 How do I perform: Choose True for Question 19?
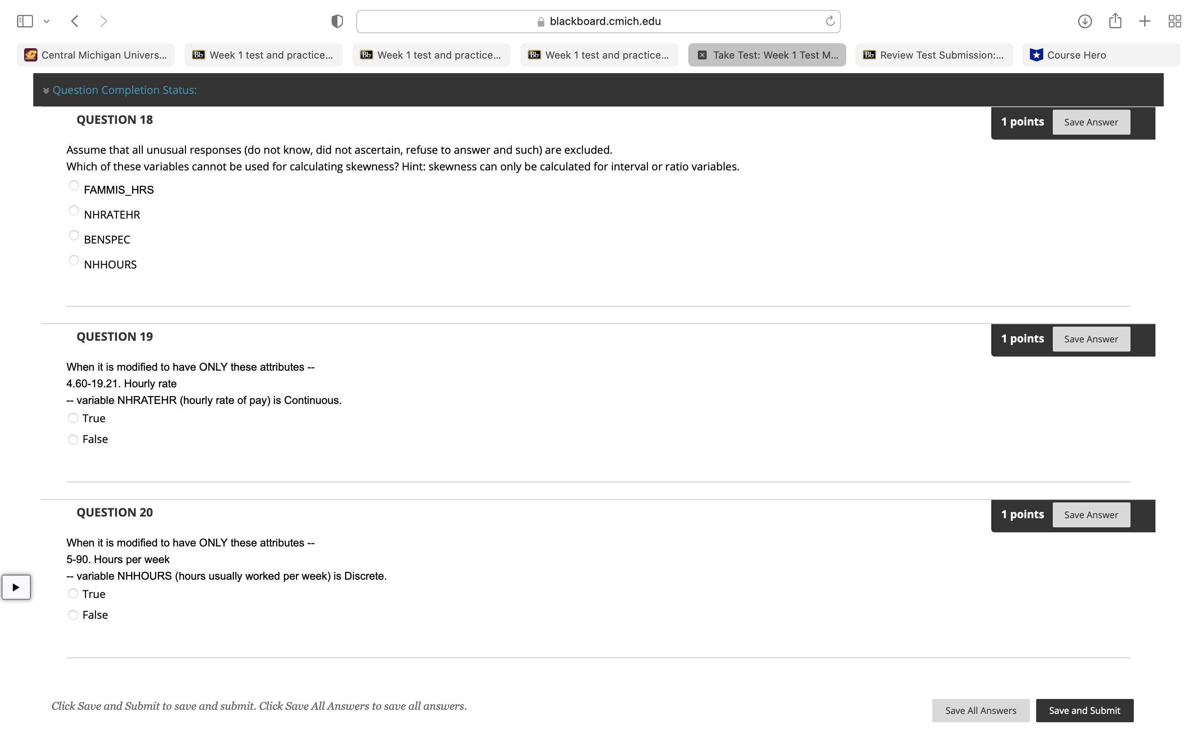73,418
